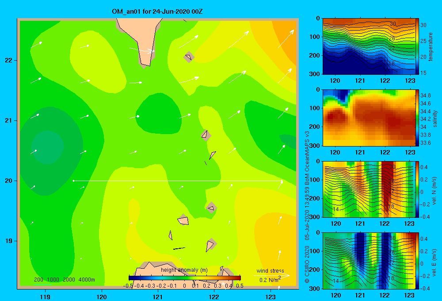Click the '18' isotherm label in the temperature plot

[x=391, y=64]
